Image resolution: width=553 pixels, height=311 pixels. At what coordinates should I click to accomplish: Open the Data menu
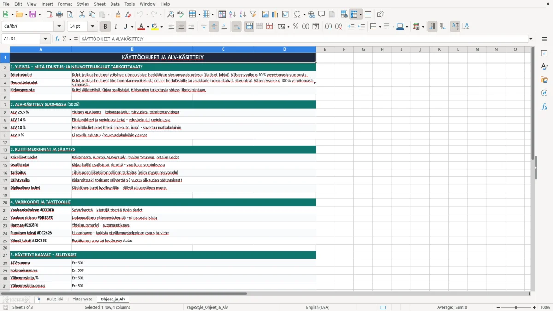115,4
